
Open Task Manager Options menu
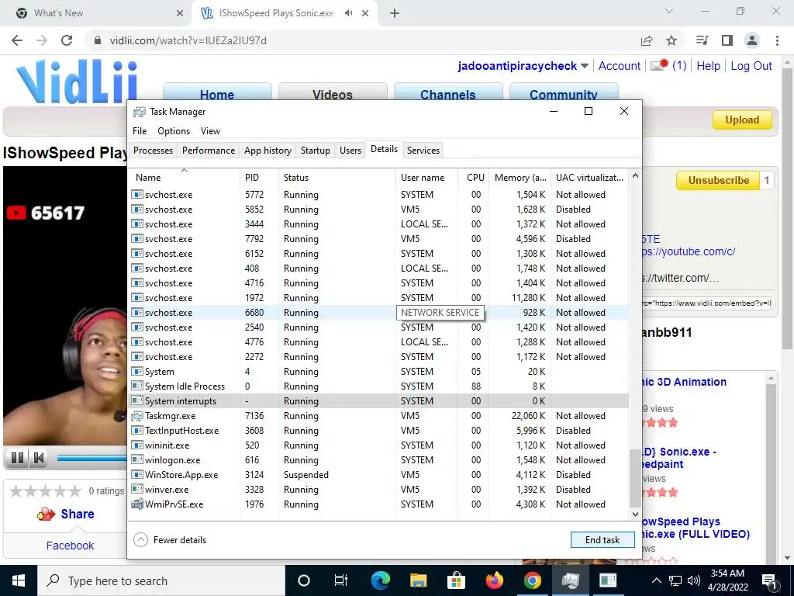click(174, 130)
